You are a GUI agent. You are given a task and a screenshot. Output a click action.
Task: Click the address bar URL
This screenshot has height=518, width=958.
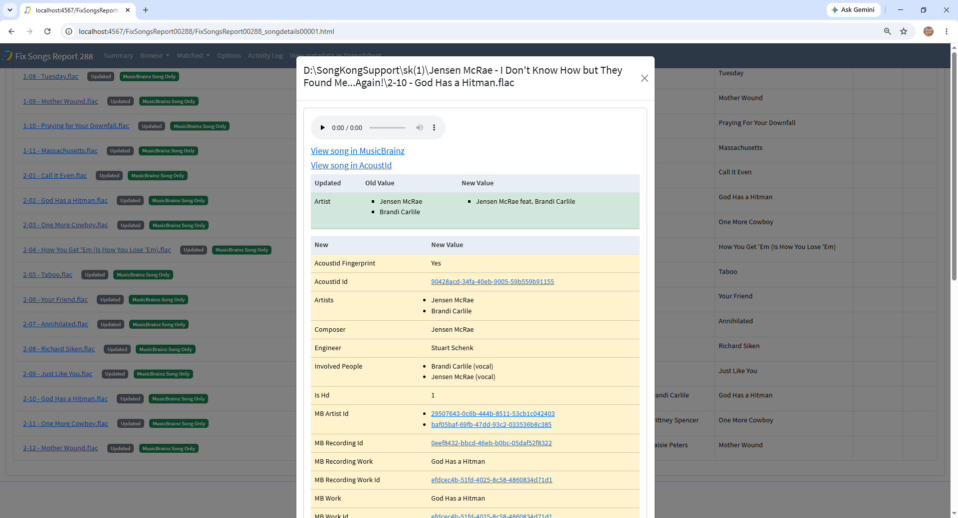206,31
